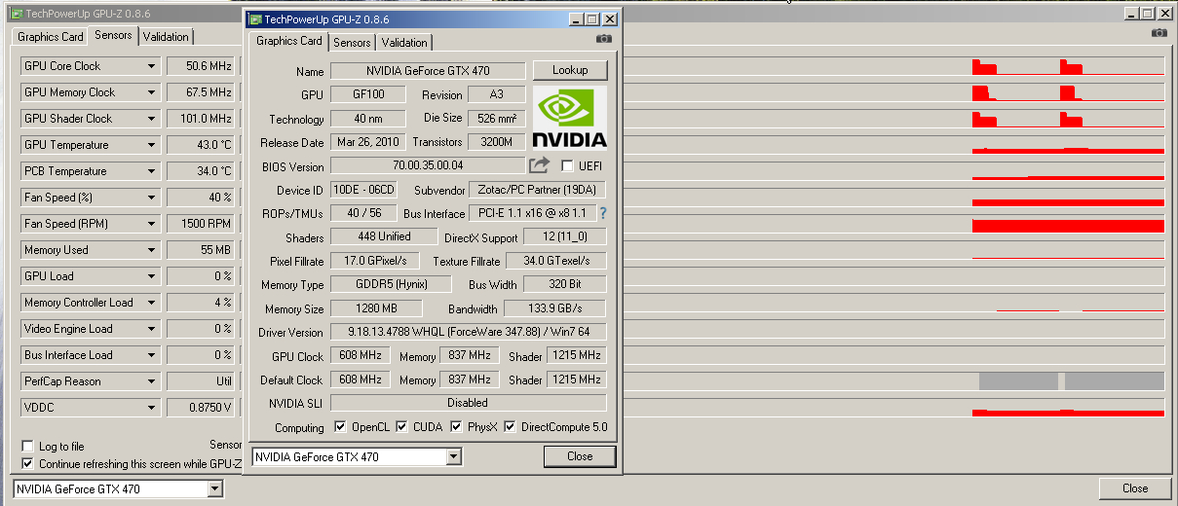Click the Name field NVIDIA GeForce GTX 470

point(428,71)
